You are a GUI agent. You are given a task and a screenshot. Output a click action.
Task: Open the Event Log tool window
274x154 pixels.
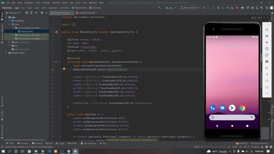click(x=241, y=143)
